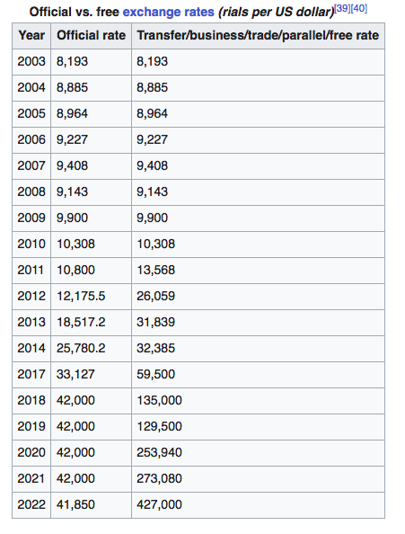Image resolution: width=405 pixels, height=534 pixels.
Task: Select official rate 8,885 for 2004
Action: [91, 87]
